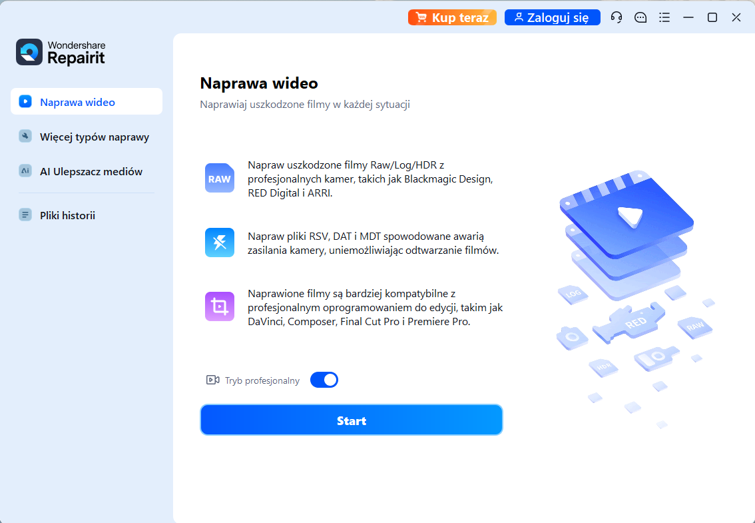Open the customer support headset icon
Screen dimensions: 755x523
pyautogui.click(x=616, y=18)
